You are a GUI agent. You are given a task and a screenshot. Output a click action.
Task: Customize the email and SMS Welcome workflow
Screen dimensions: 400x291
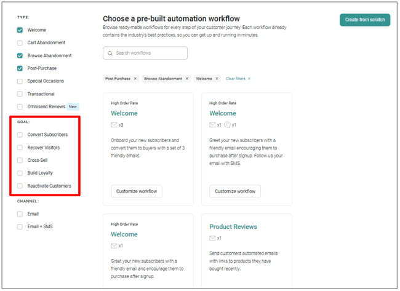click(x=235, y=191)
